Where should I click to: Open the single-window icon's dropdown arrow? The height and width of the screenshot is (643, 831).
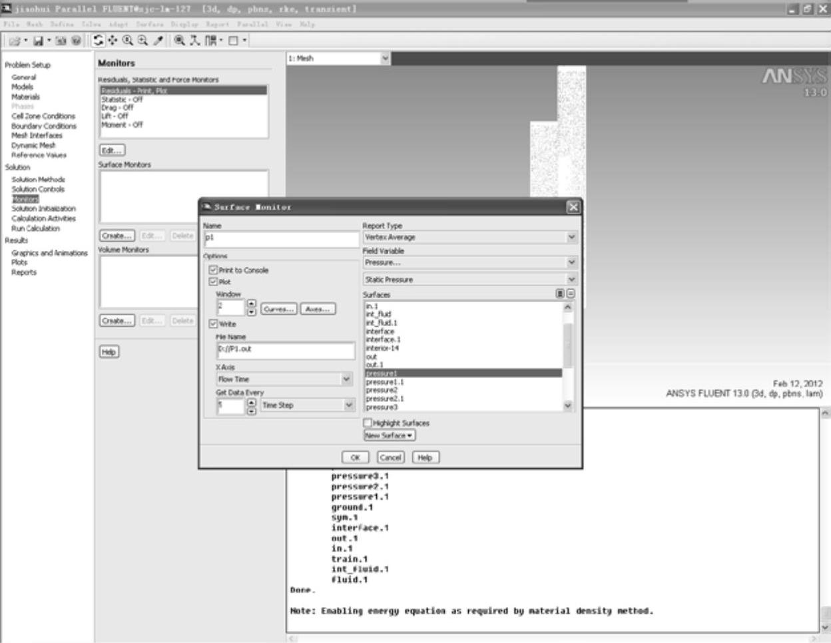244,41
